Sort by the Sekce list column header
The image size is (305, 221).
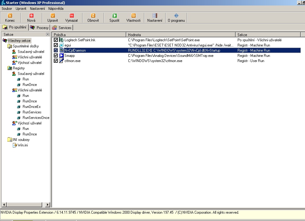[x=268, y=35]
